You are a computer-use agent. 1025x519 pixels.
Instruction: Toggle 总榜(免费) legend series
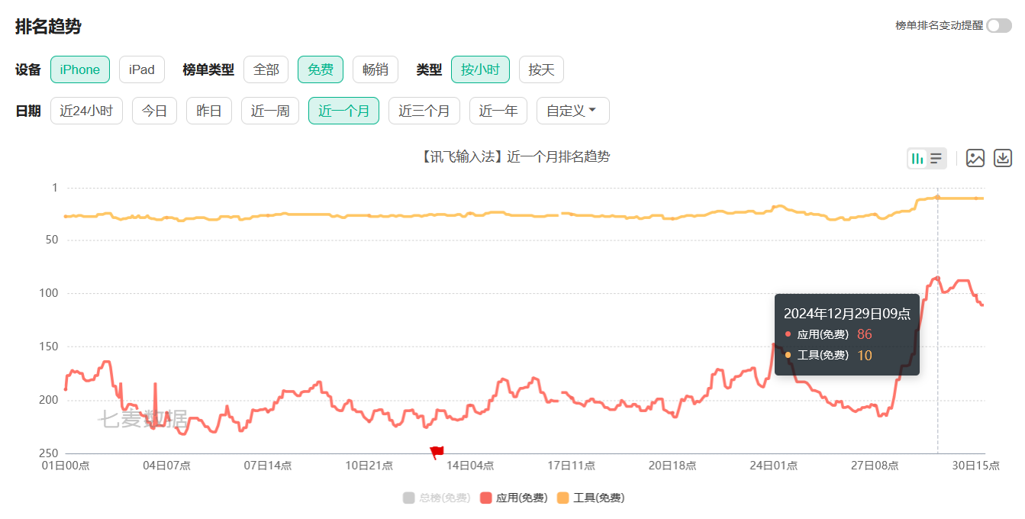pos(437,498)
